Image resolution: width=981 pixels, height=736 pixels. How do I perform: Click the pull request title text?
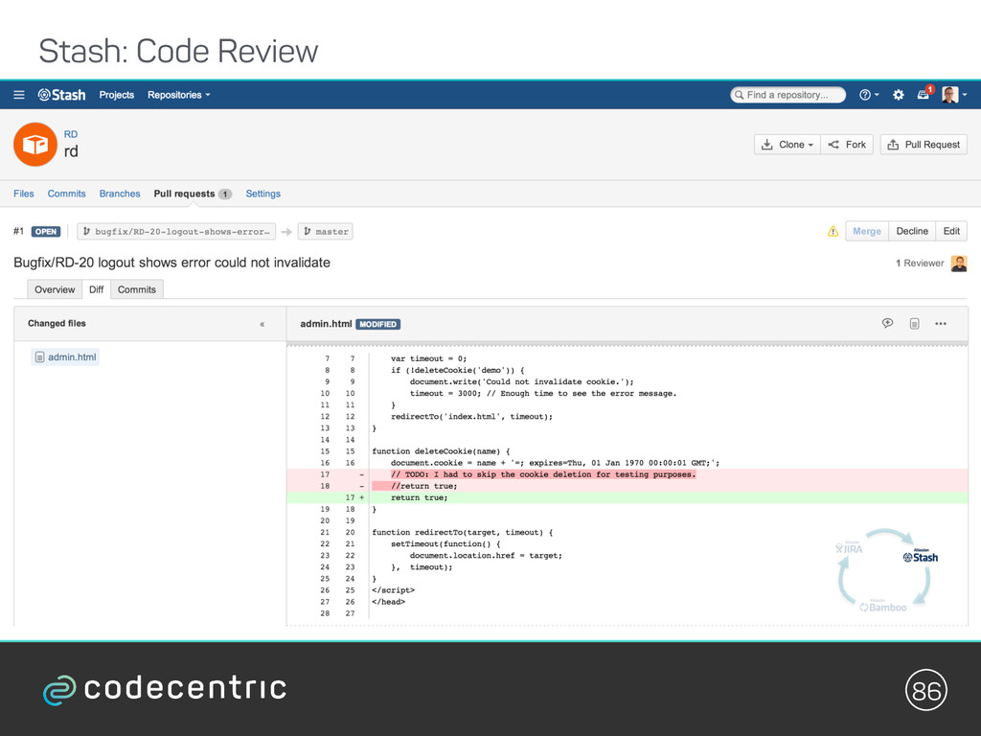click(x=172, y=263)
